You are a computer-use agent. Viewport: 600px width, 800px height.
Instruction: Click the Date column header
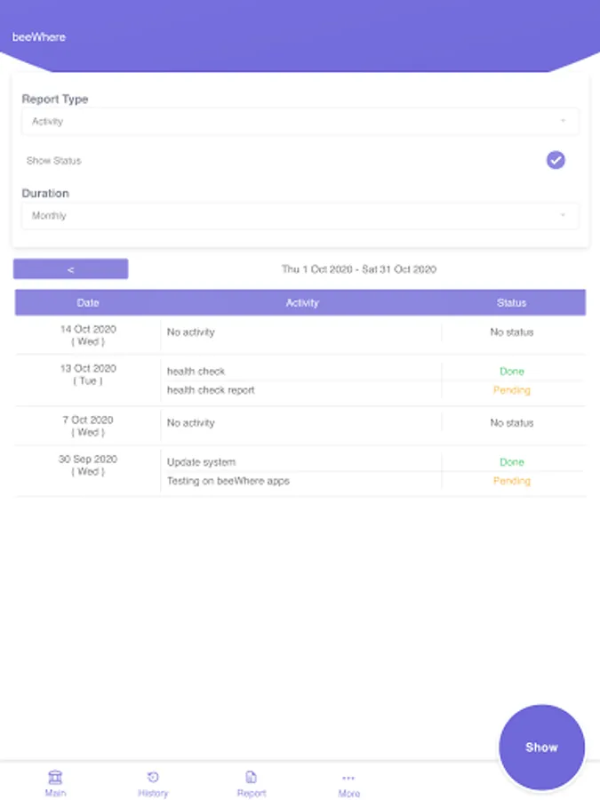(88, 303)
